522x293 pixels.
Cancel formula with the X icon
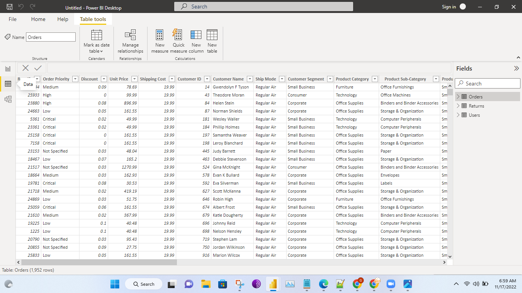pyautogui.click(x=26, y=68)
